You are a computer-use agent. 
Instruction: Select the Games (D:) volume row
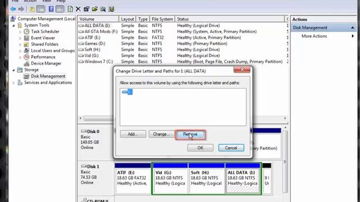pyautogui.click(x=183, y=44)
